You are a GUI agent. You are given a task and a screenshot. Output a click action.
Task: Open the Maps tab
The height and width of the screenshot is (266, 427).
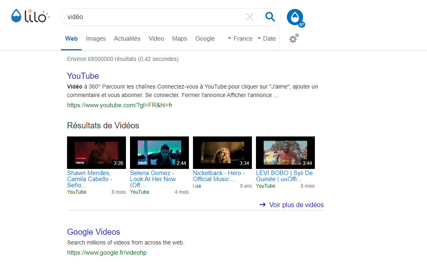(x=180, y=39)
